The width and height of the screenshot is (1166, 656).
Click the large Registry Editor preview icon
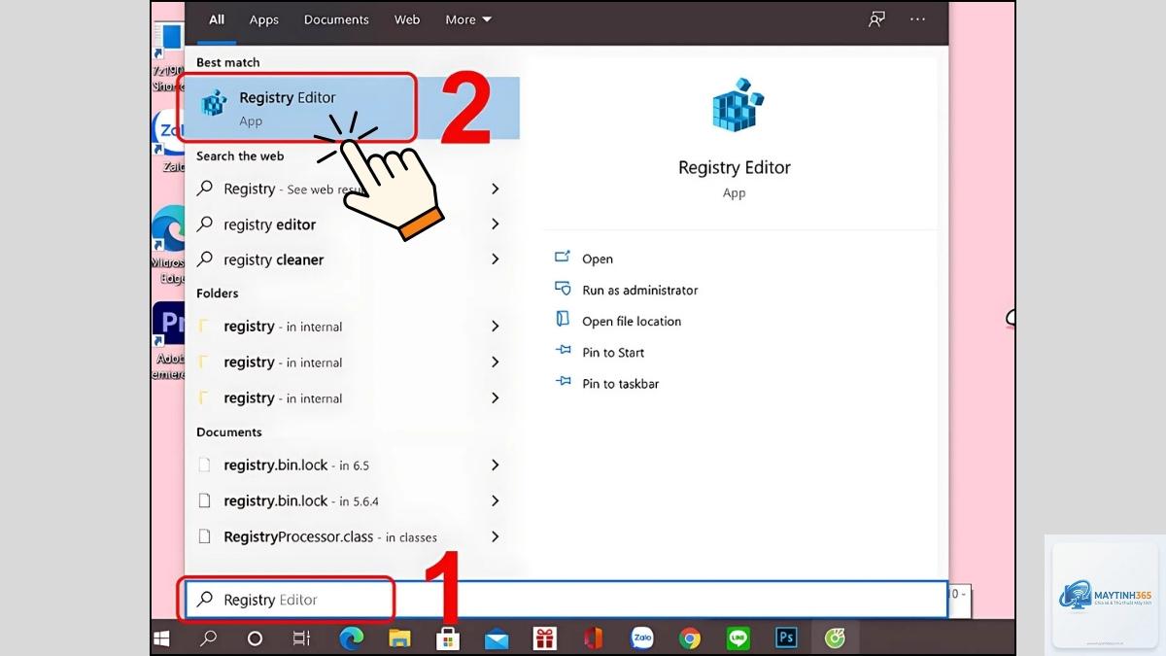click(737, 104)
